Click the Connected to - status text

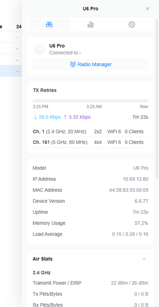tap(65, 53)
